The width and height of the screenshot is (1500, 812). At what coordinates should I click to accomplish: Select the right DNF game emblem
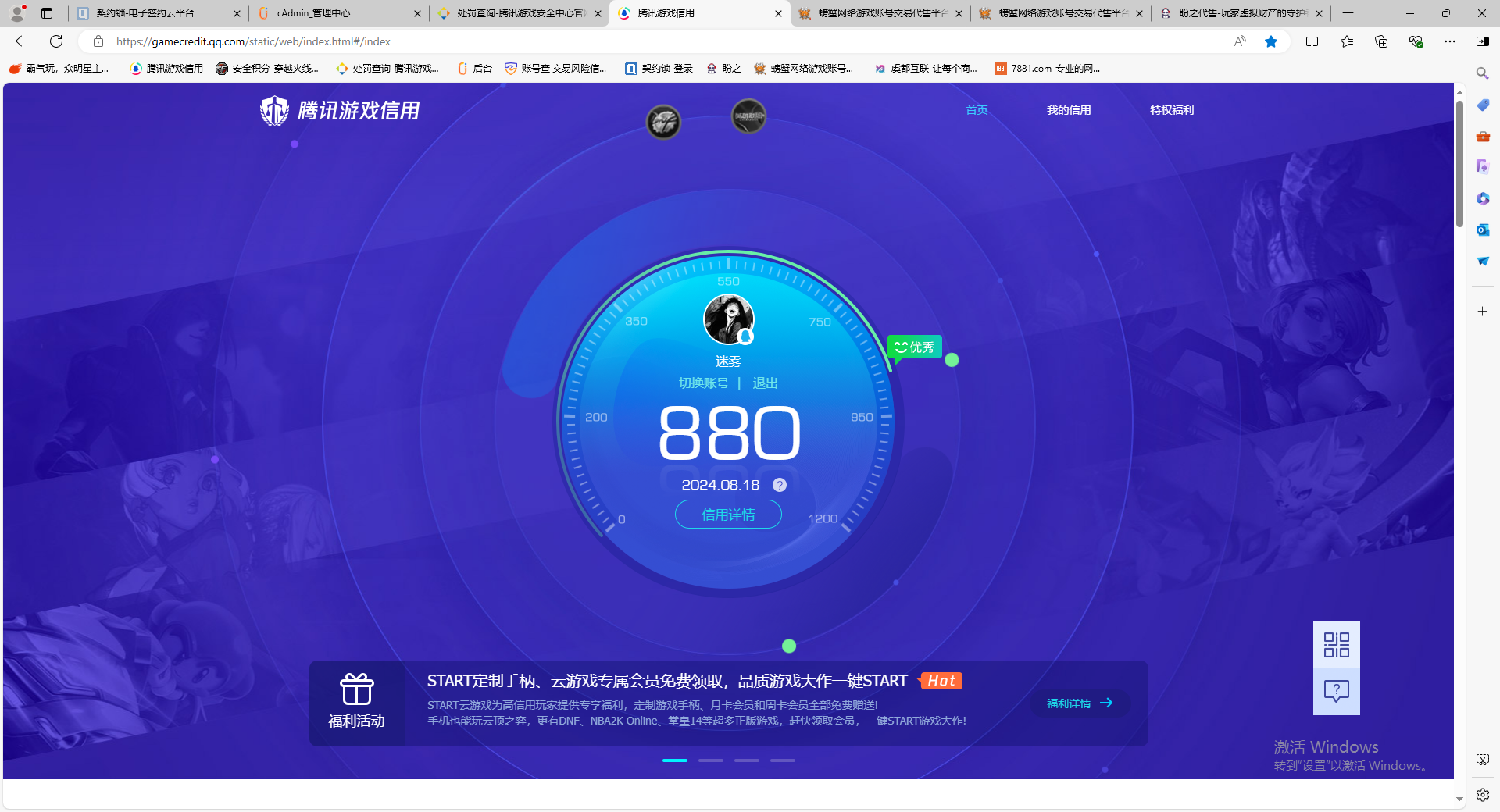pyautogui.click(x=748, y=116)
